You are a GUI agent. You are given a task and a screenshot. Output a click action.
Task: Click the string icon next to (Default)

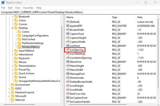pyautogui.click(x=68, y=22)
